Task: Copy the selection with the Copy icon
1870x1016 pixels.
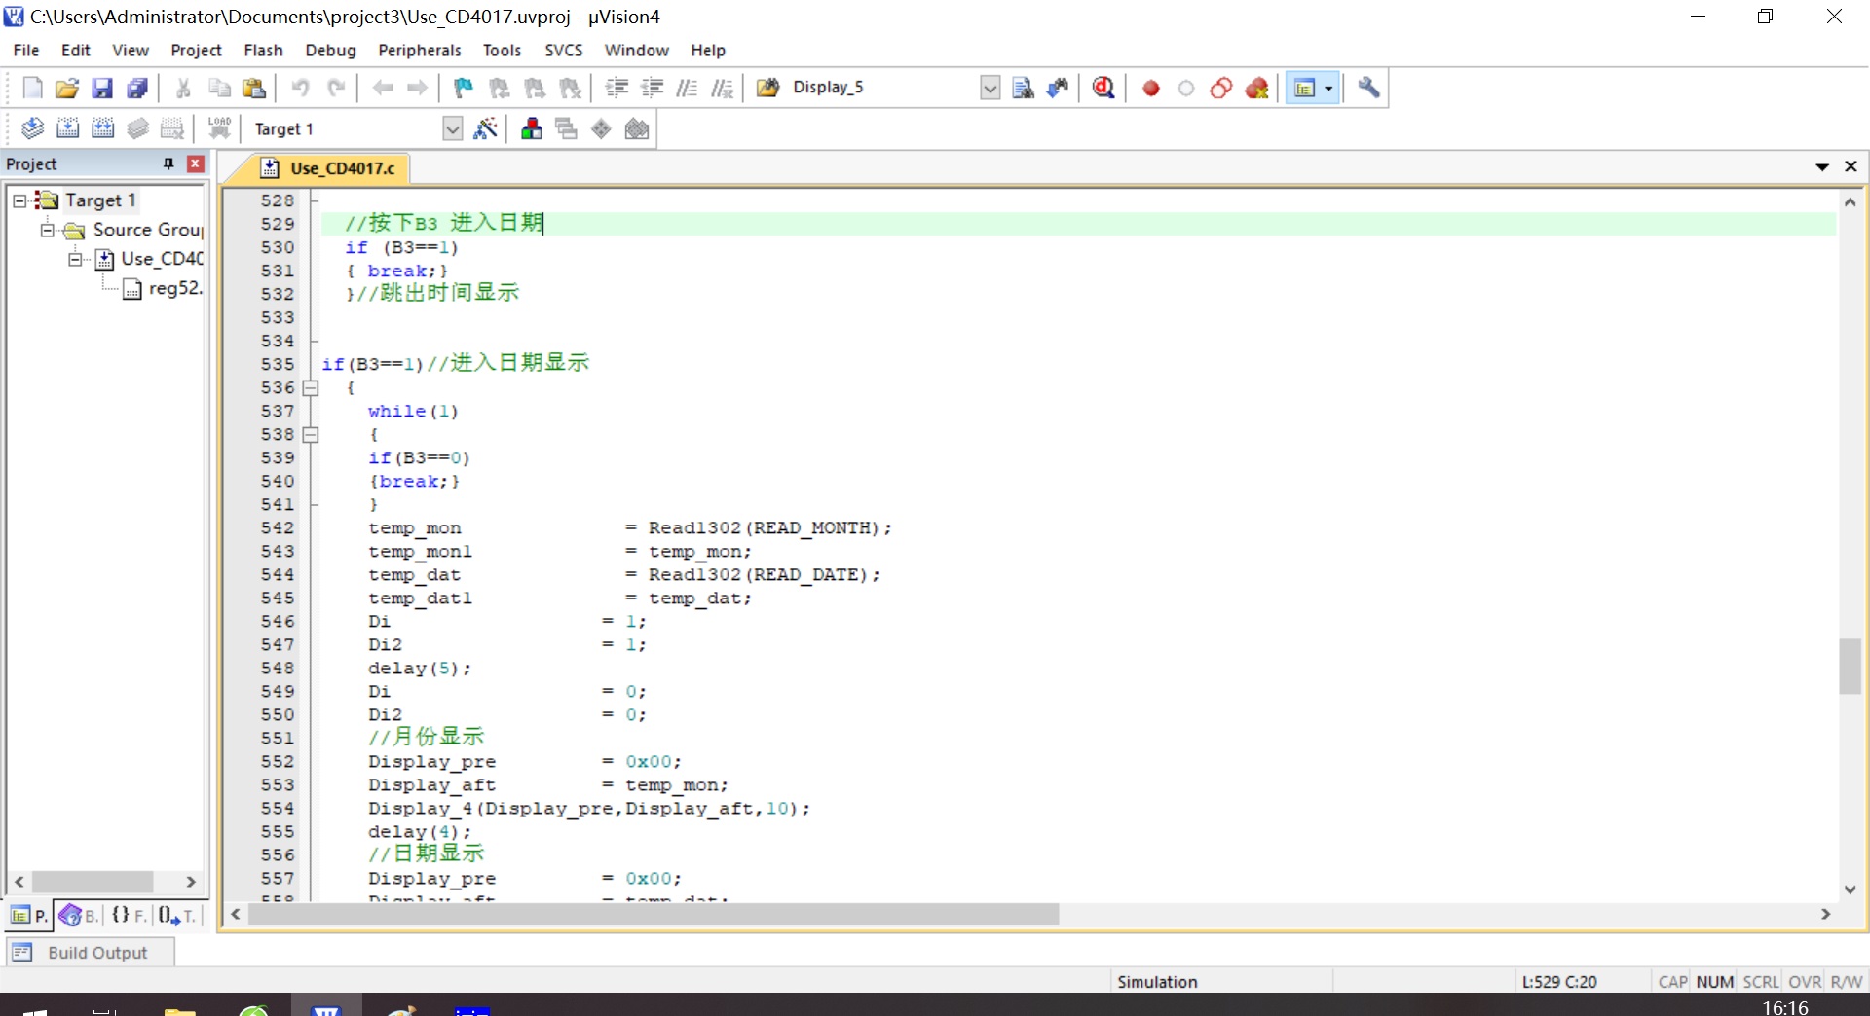Action: [219, 88]
